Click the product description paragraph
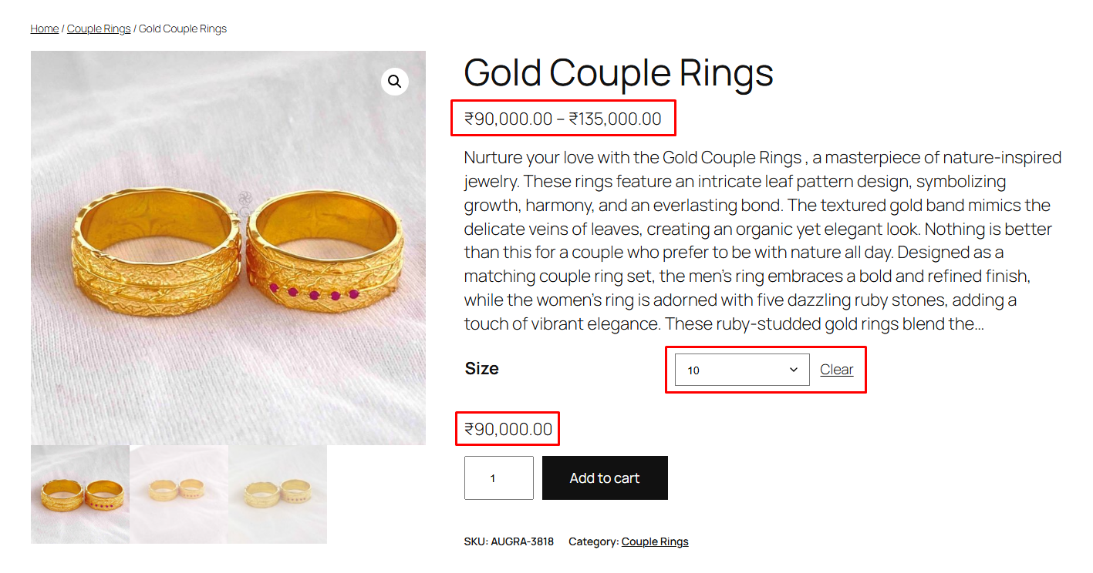This screenshot has height=573, width=1093. pos(763,240)
